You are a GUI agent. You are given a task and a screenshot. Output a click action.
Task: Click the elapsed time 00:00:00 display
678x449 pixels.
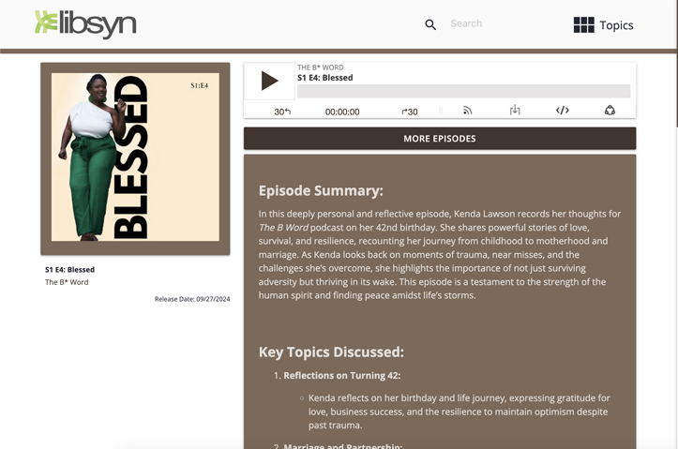[342, 112]
